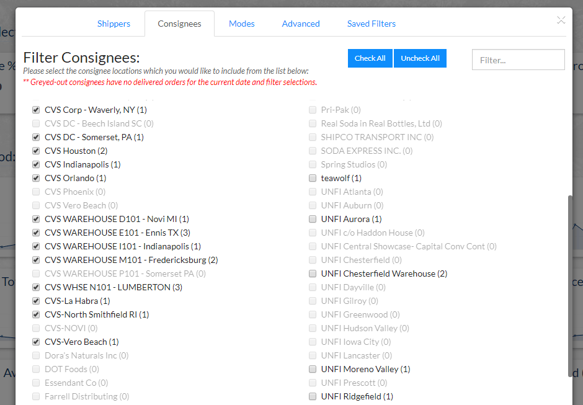
Task: Open the Modes tab
Action: point(242,24)
